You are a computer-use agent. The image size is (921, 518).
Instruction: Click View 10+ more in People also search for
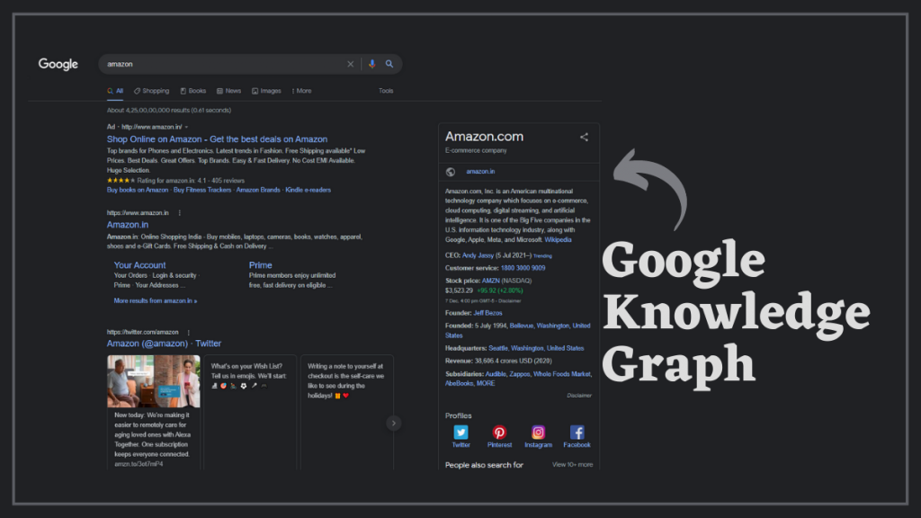point(573,463)
